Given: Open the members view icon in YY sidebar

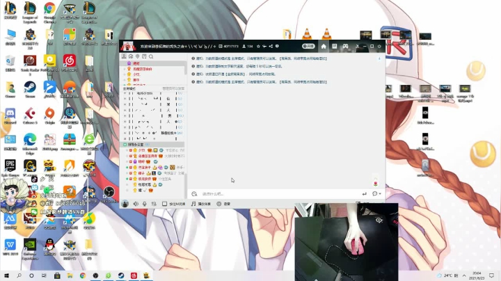Looking at the screenshot, I should point(124,56).
